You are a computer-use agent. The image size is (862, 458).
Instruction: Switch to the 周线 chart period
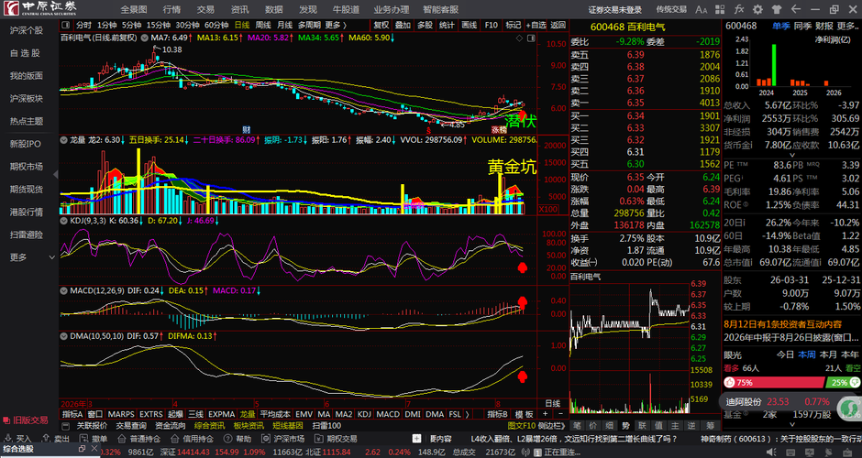263,25
